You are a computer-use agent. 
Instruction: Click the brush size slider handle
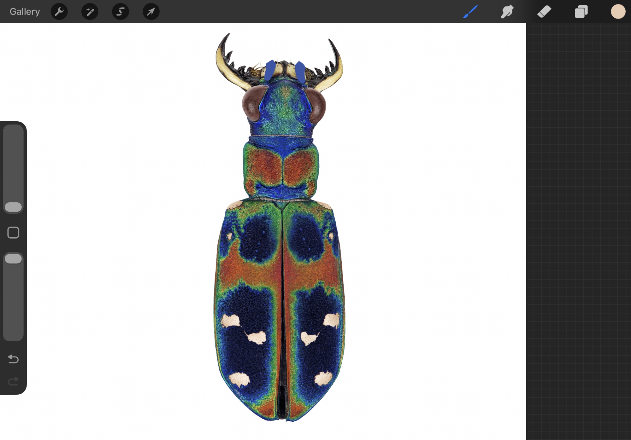click(x=13, y=207)
